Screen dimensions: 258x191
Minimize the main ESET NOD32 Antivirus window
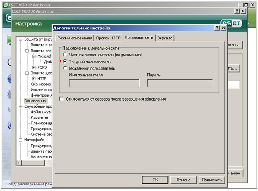pyautogui.click(x=241, y=5)
